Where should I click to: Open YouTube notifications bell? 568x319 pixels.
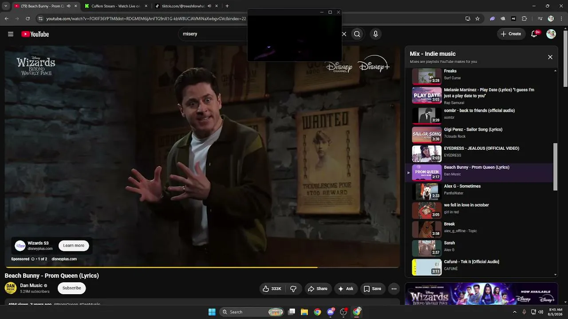tap(535, 34)
